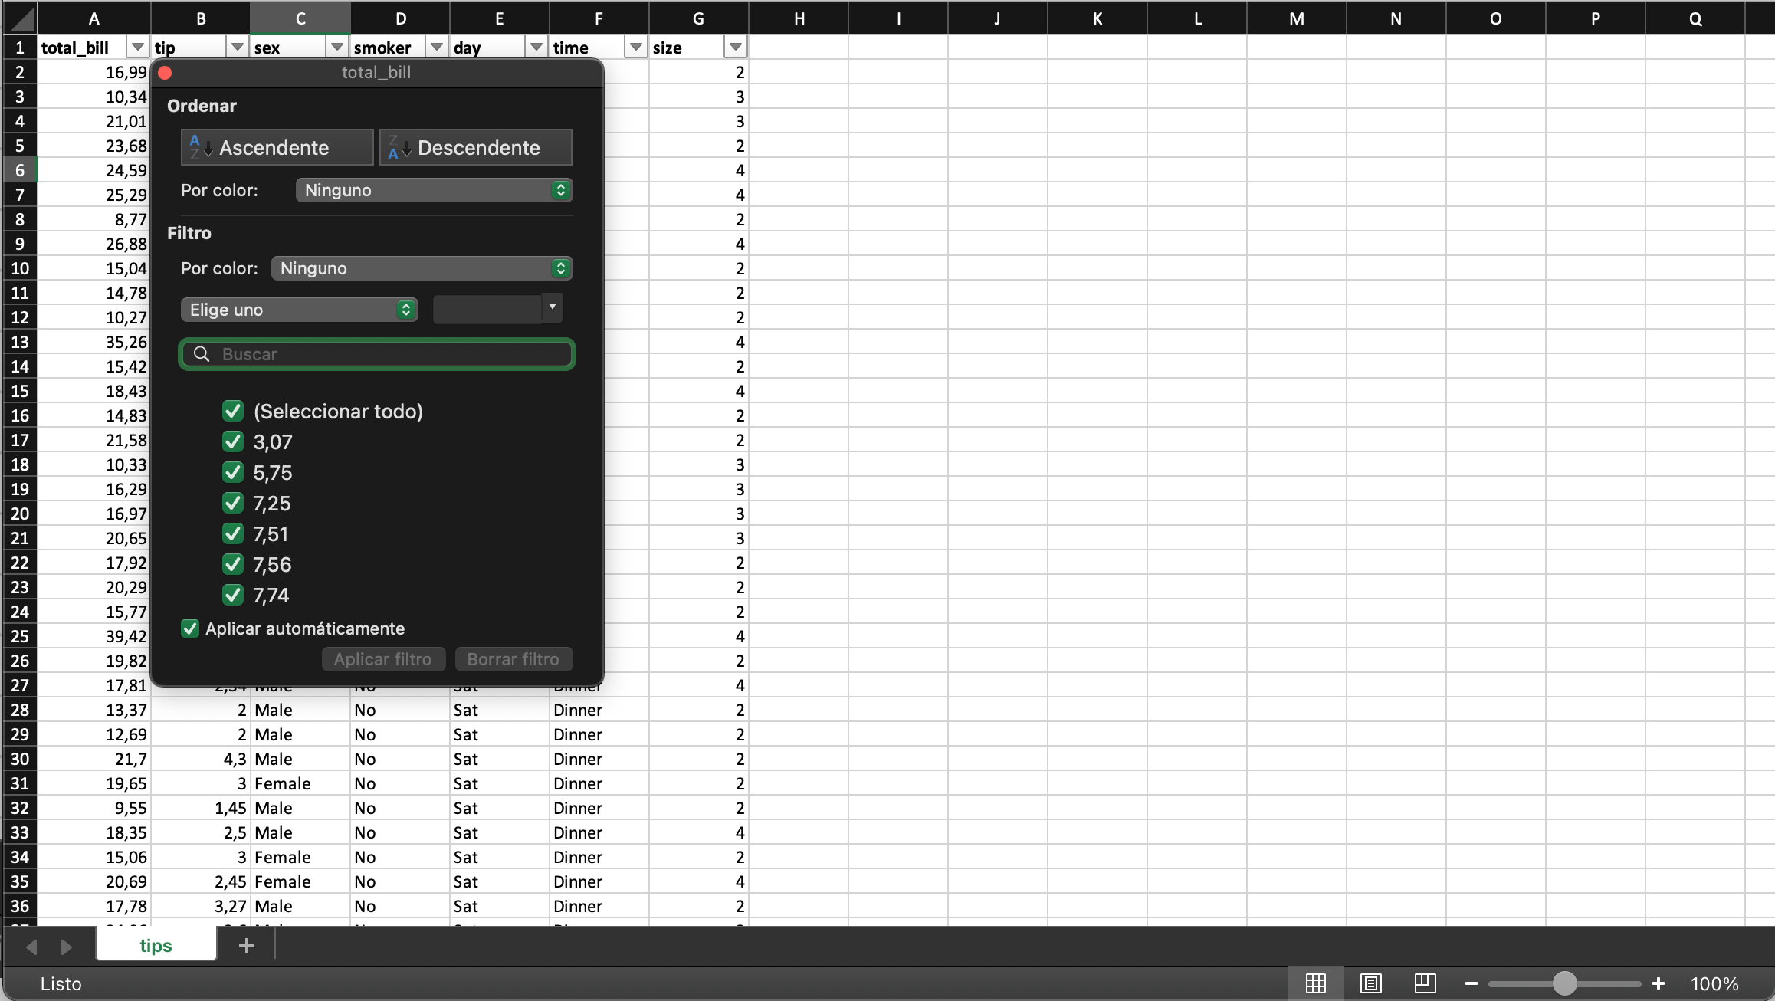Open the size column filter arrow
Screen dimensions: 1775x1001
pyautogui.click(x=736, y=48)
